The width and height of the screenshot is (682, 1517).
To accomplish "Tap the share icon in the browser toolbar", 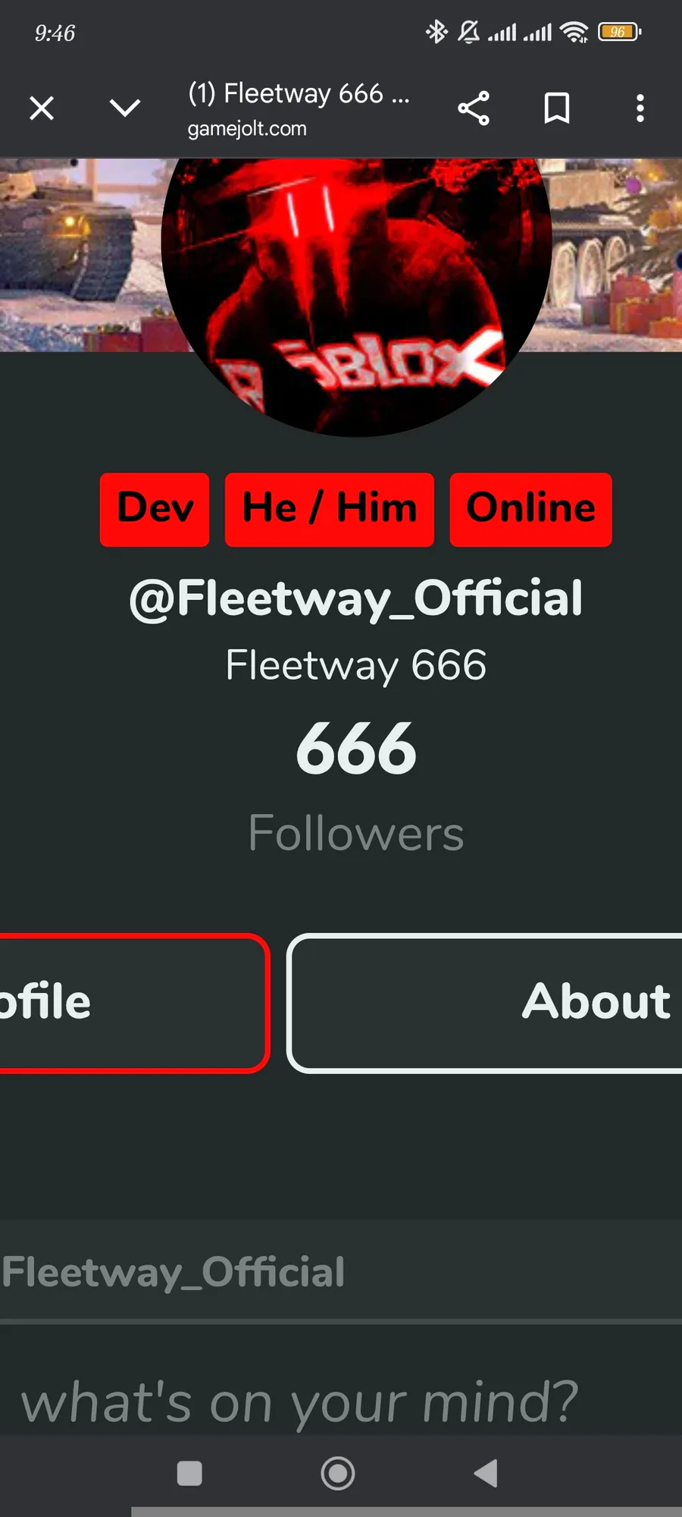I will click(x=474, y=108).
